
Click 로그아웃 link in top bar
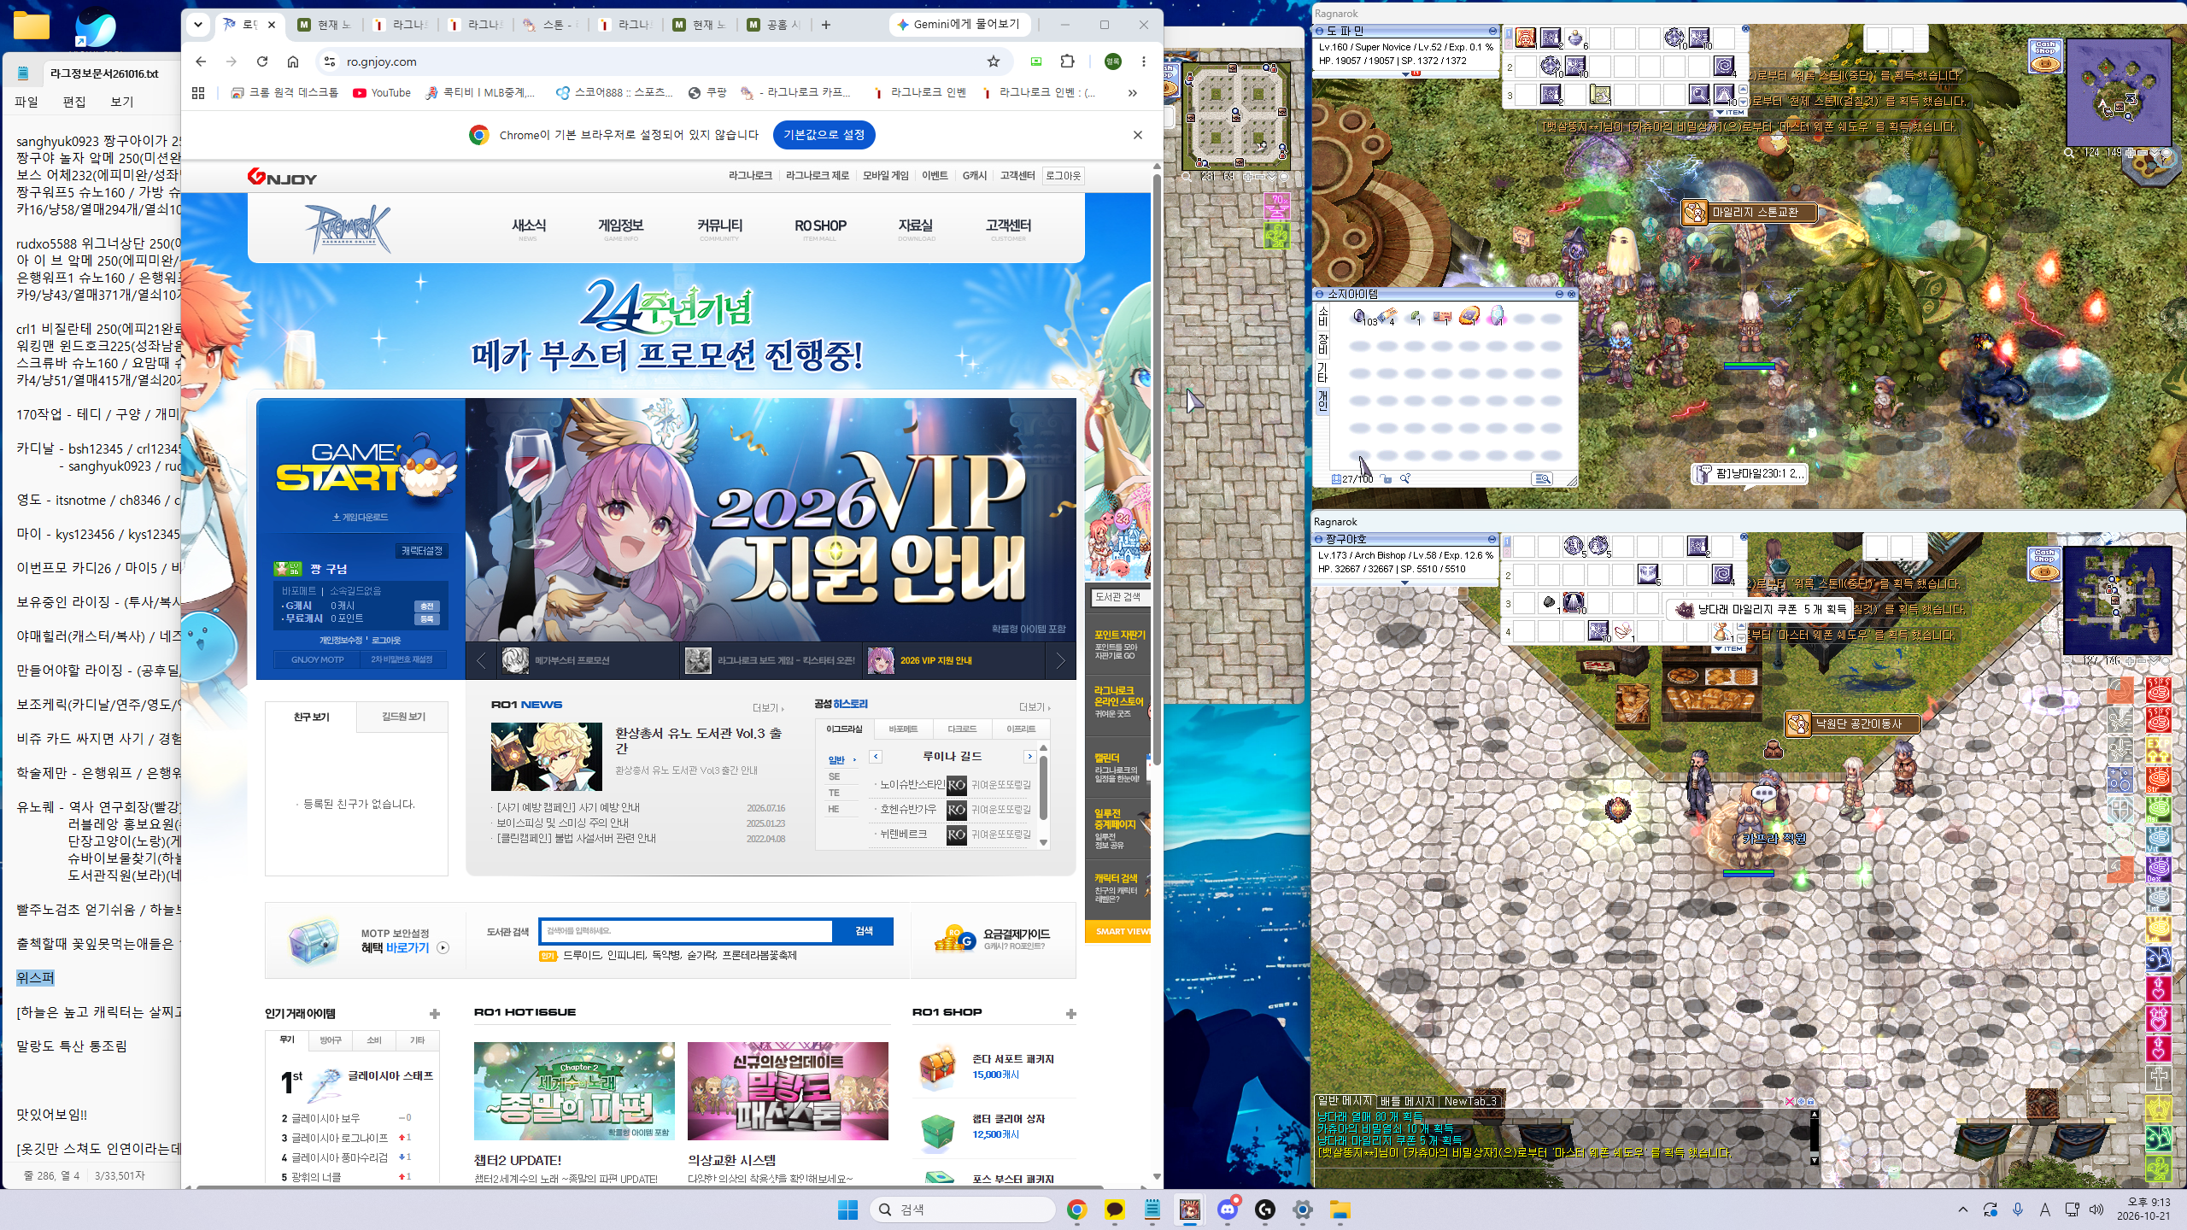(x=1064, y=176)
